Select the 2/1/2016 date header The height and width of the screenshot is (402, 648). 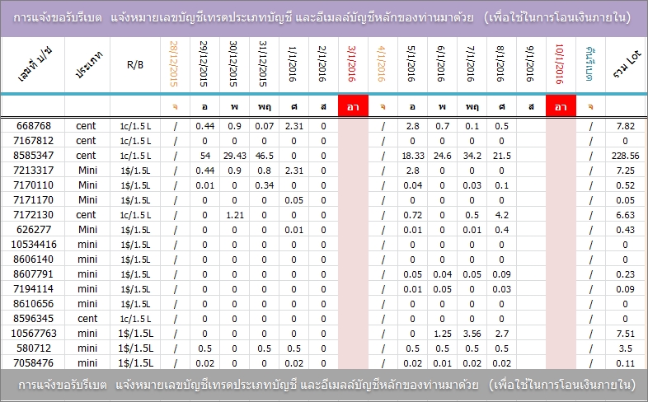tap(322, 63)
